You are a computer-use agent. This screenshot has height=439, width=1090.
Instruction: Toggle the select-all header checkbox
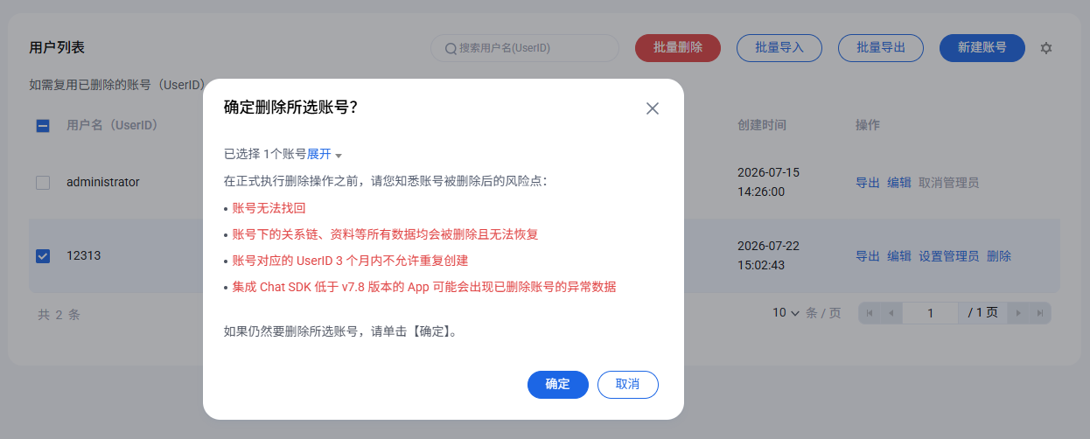[43, 126]
